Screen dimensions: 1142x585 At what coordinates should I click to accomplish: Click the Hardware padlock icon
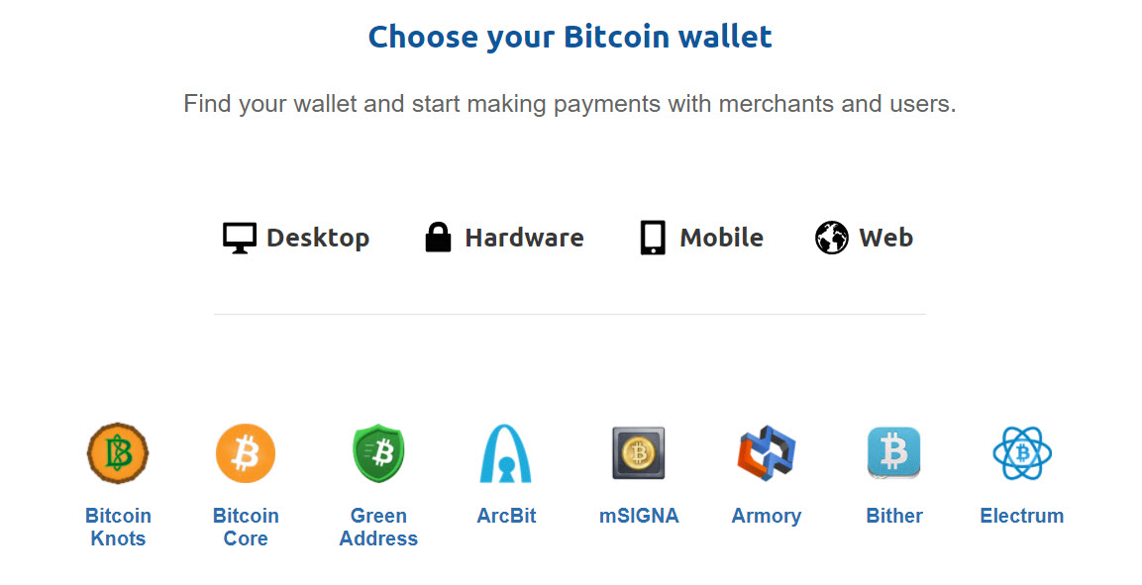coord(438,236)
